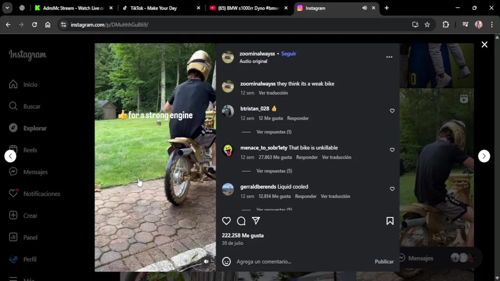Open Panel in the sidebar
500x281 pixels.
pyautogui.click(x=23, y=237)
